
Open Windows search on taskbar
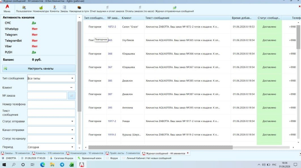point(14,165)
